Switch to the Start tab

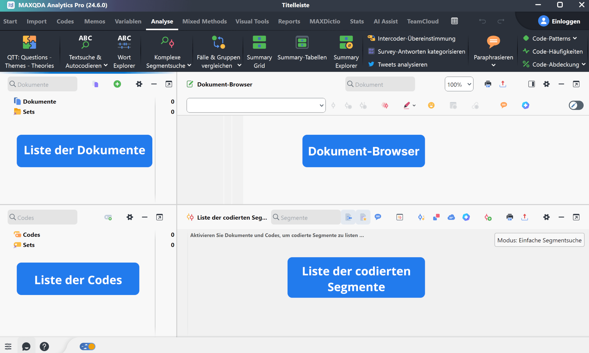10,21
